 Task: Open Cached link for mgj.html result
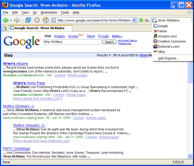(x=78, y=118)
